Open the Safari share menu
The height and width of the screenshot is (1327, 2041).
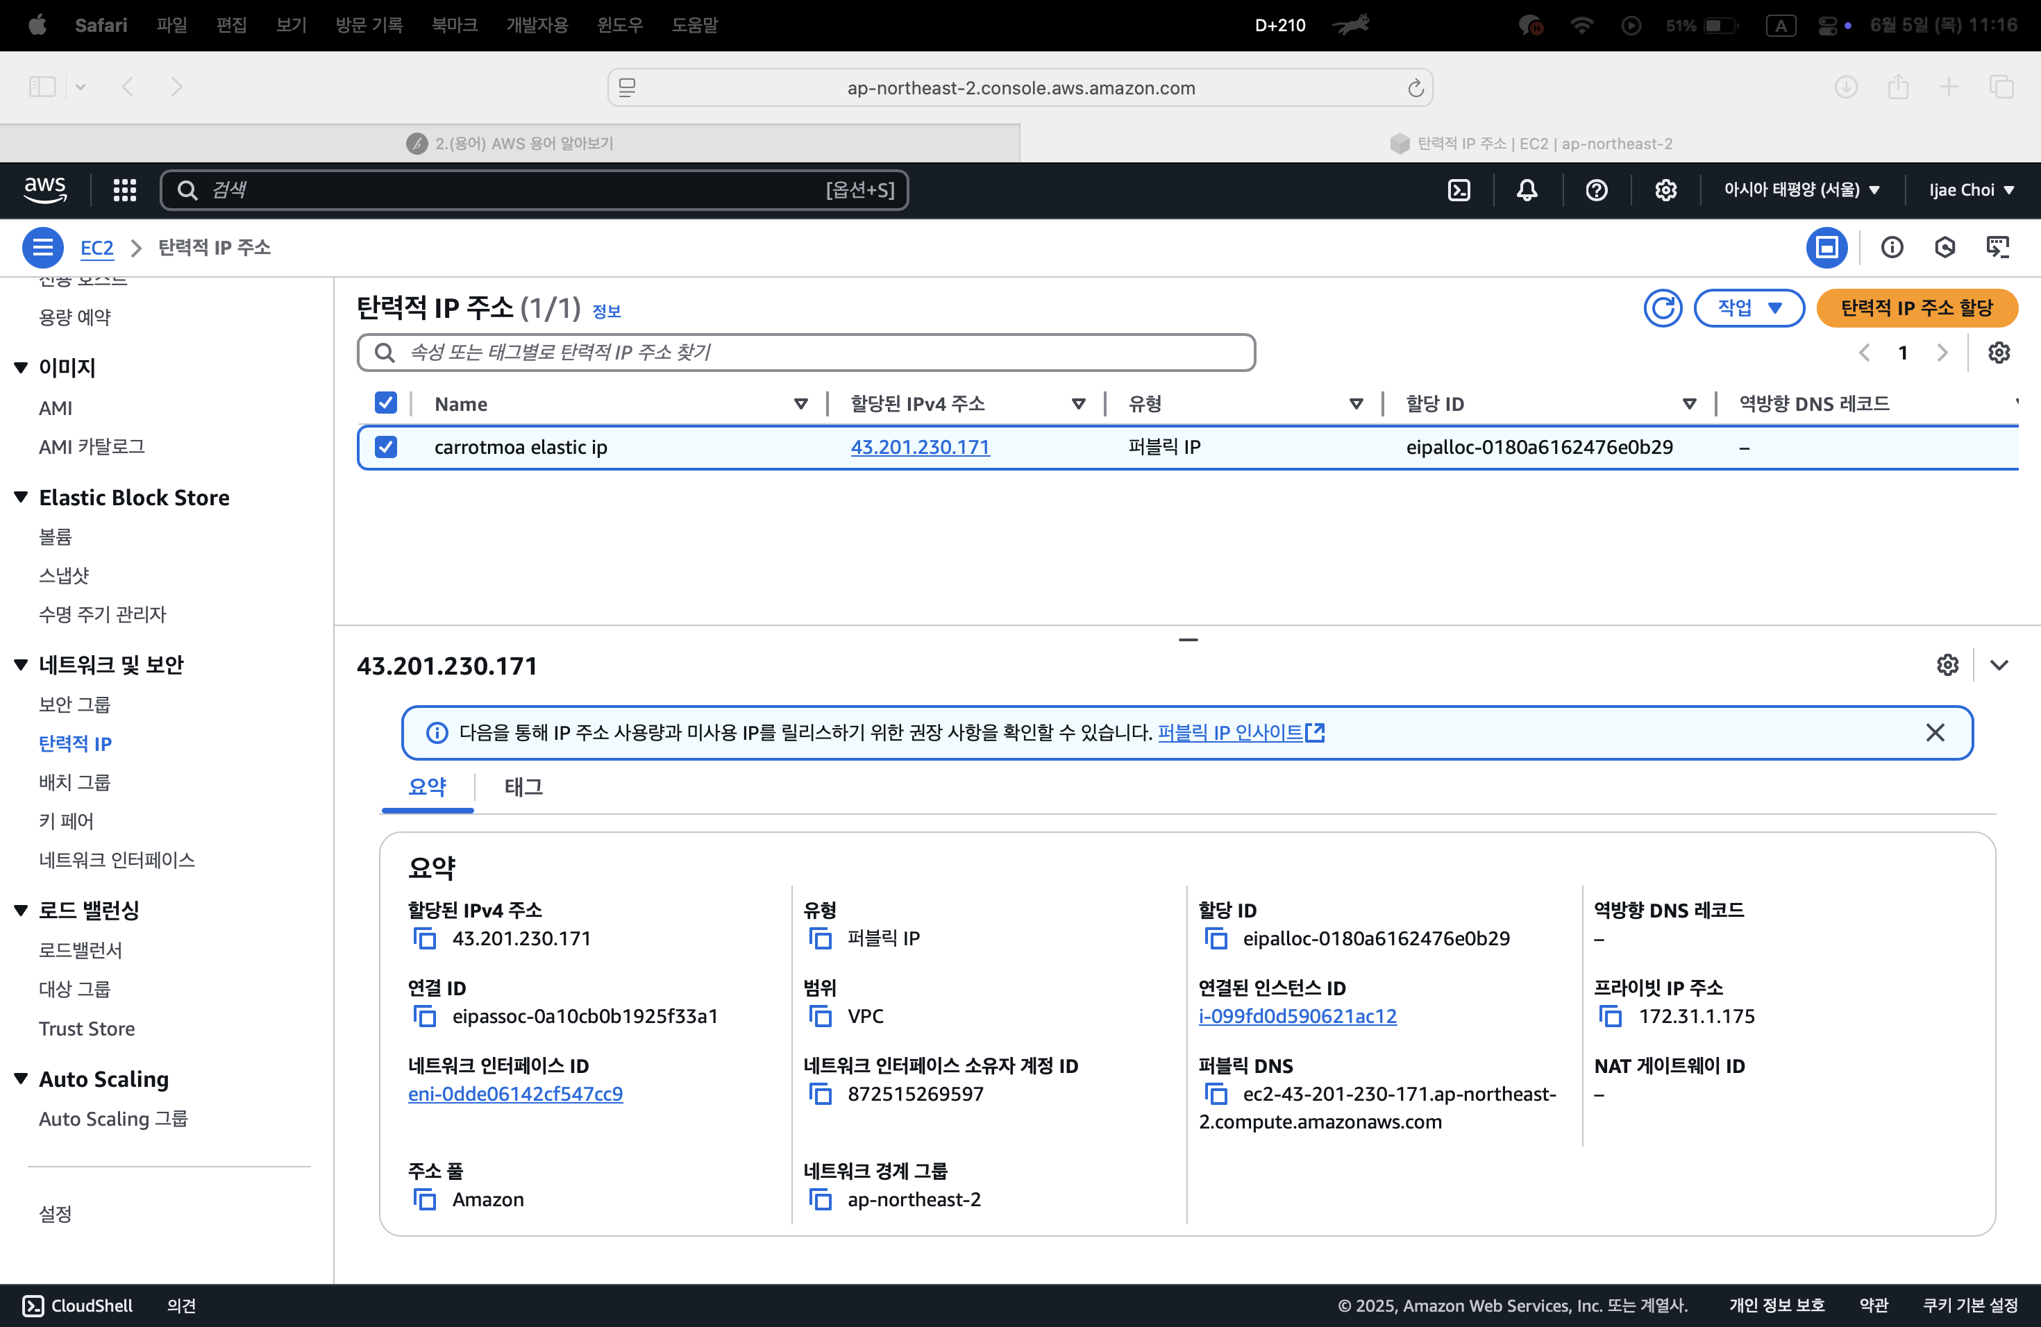pyautogui.click(x=1898, y=87)
